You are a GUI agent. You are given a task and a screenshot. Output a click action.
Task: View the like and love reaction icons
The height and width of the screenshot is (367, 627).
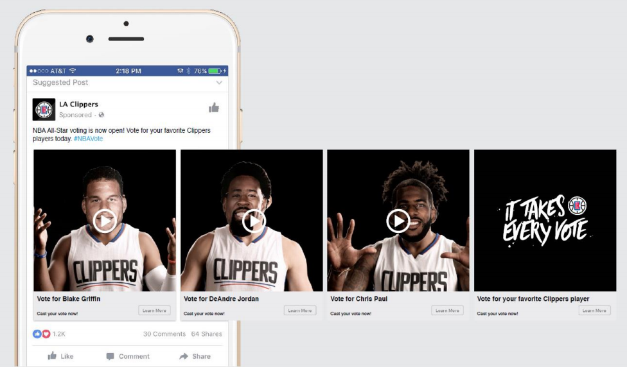click(x=42, y=334)
